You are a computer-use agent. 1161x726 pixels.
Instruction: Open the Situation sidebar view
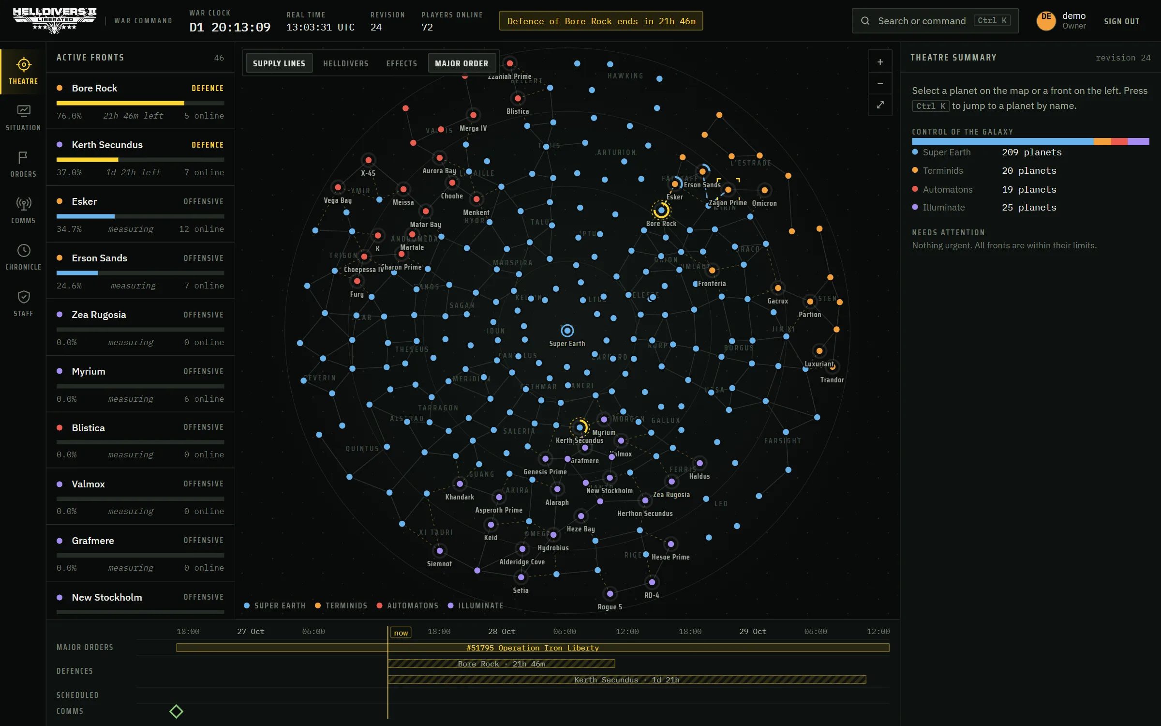point(23,118)
